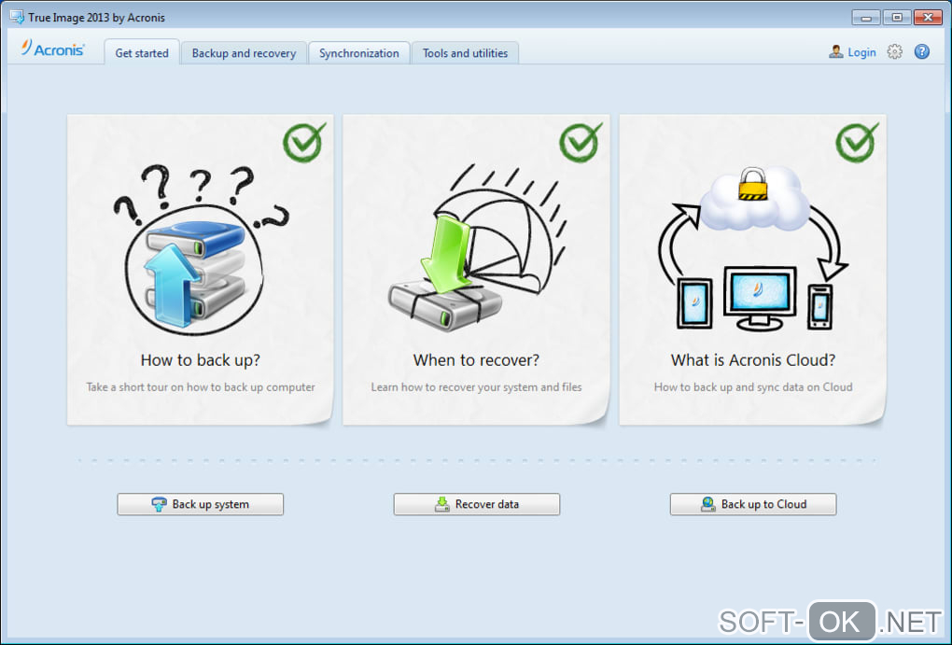Open help with the question mark icon

pos(921,51)
